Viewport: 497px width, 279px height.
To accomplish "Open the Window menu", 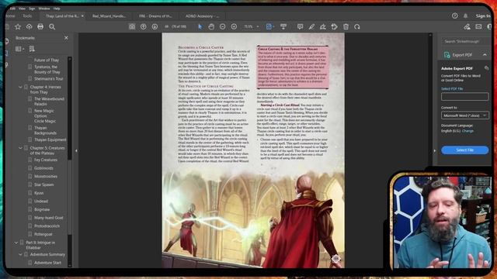I will click(44, 9).
